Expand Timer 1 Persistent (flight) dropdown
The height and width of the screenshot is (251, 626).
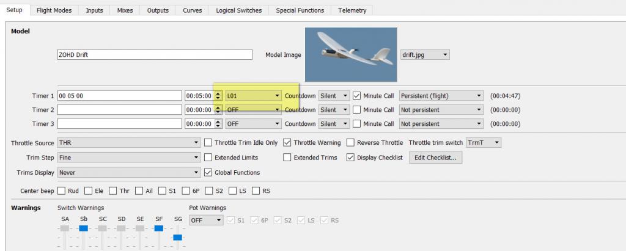pyautogui.click(x=440, y=96)
